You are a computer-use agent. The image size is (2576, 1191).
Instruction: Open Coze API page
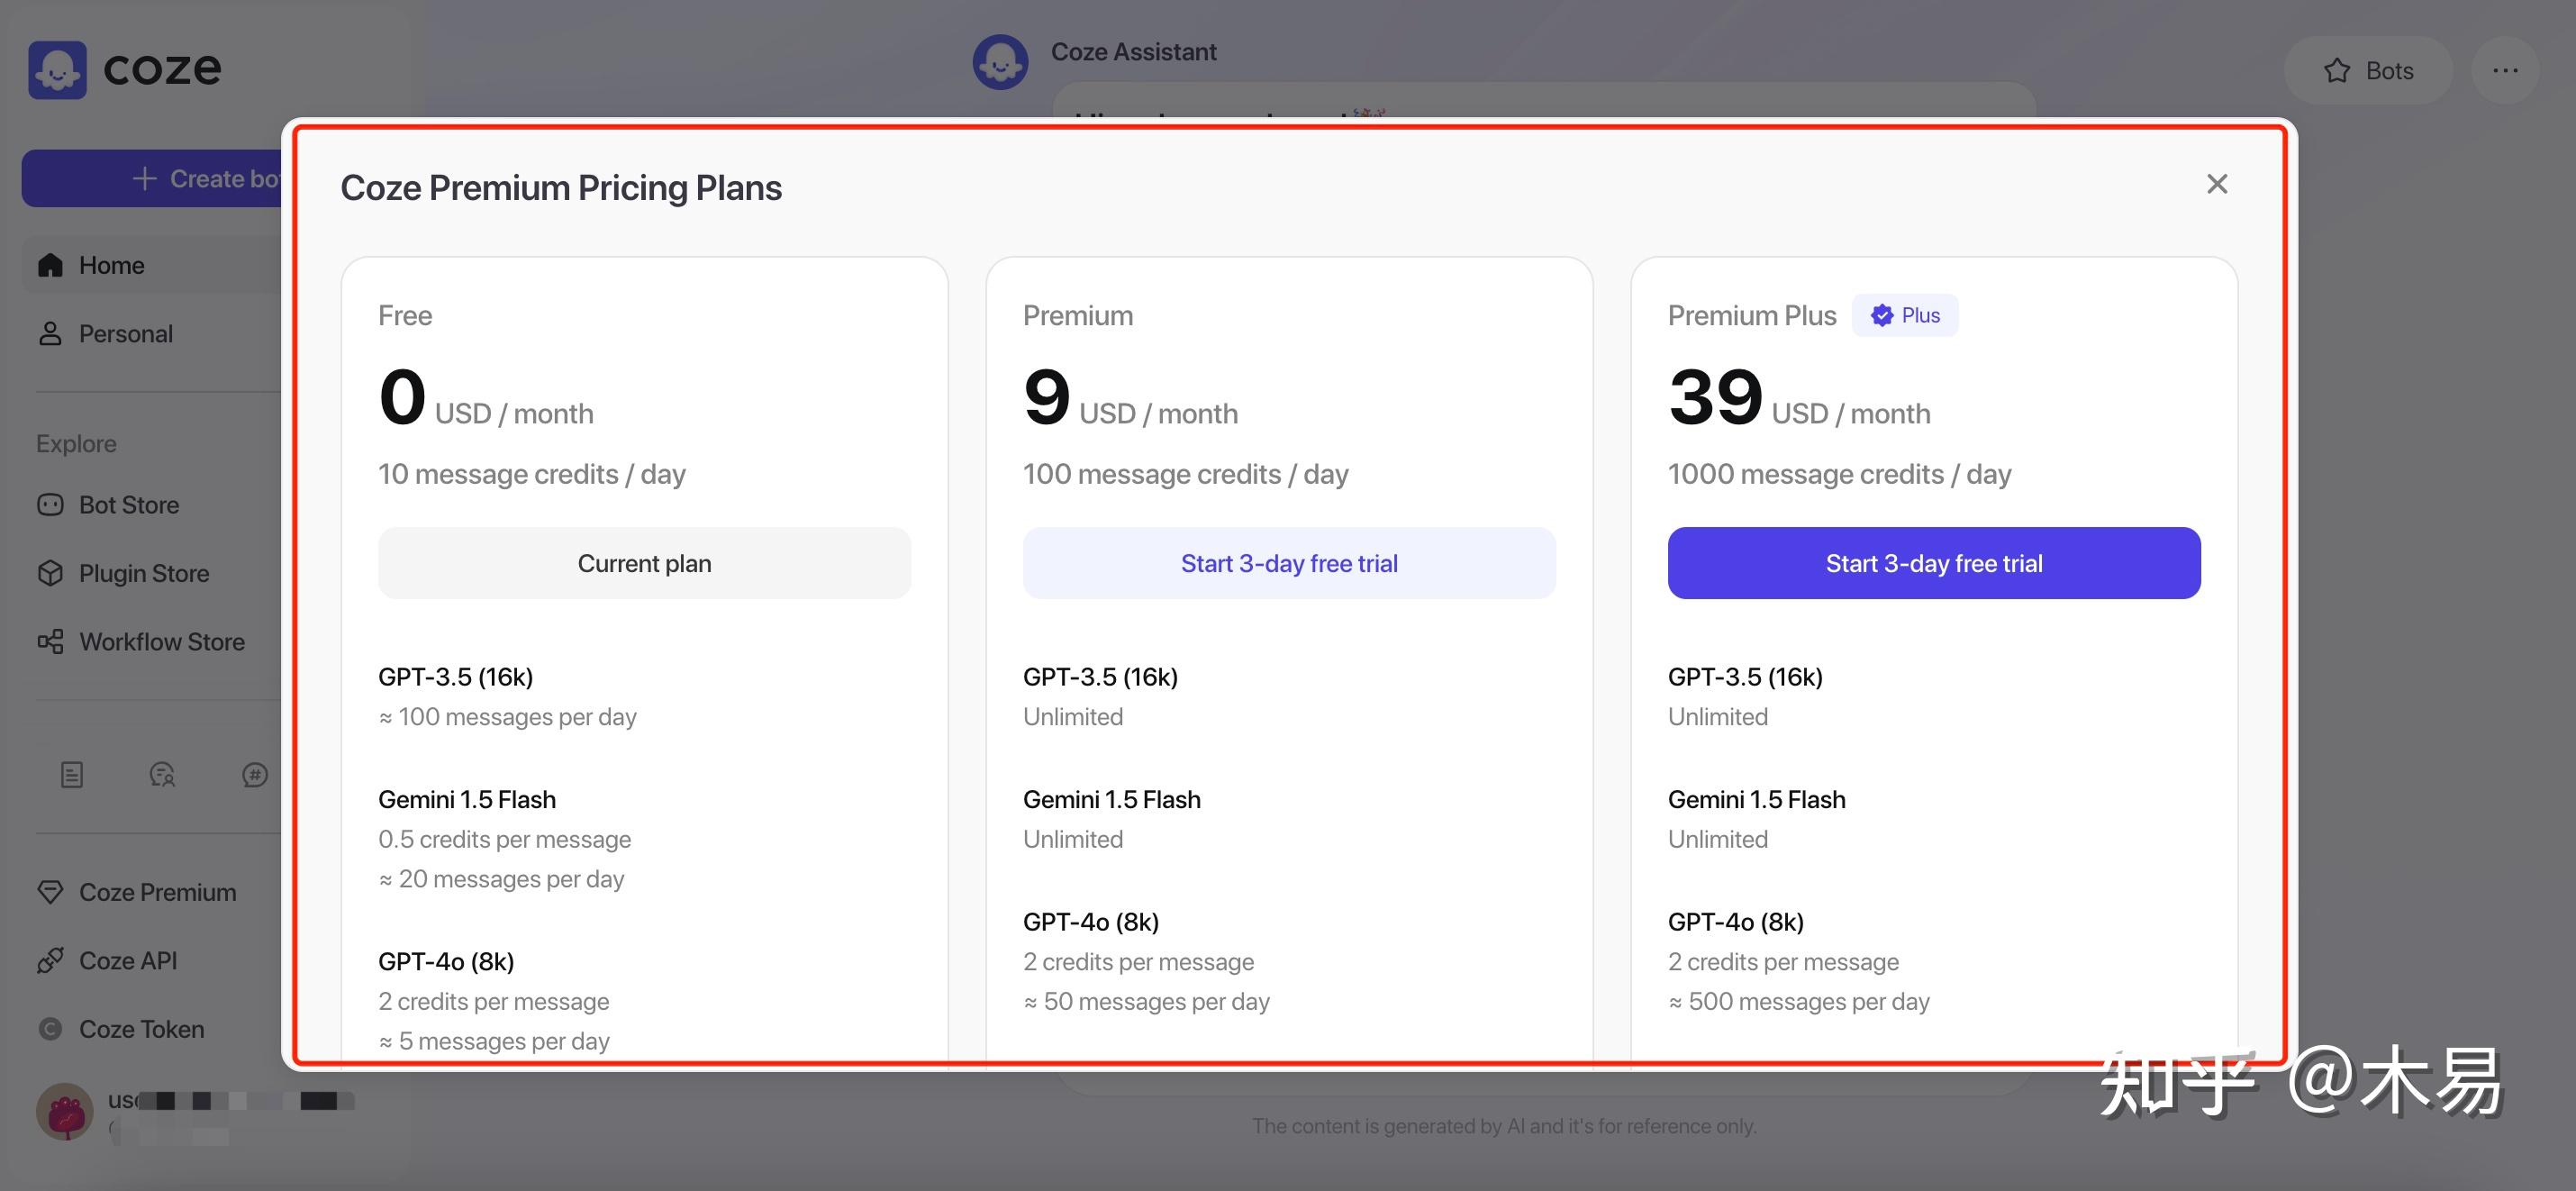pyautogui.click(x=127, y=961)
